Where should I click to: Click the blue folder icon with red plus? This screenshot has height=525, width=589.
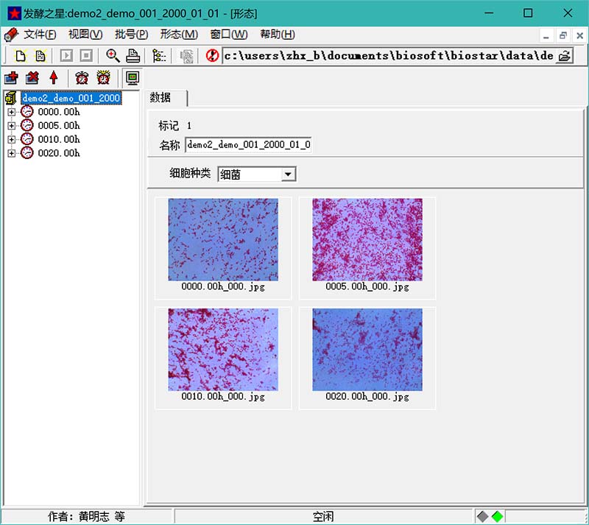[x=11, y=78]
